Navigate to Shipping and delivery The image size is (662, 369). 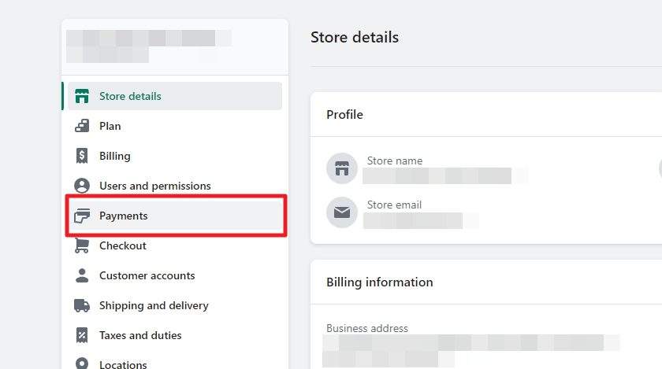(x=175, y=306)
